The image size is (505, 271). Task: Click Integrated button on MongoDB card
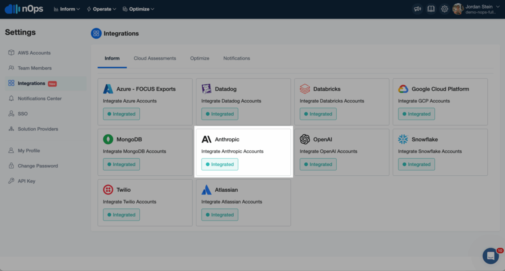tap(121, 164)
